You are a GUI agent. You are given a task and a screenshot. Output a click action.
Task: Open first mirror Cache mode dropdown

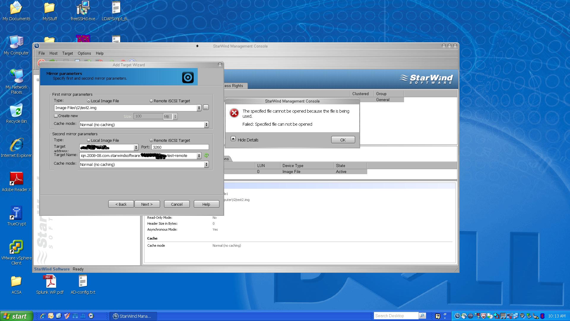coord(206,125)
